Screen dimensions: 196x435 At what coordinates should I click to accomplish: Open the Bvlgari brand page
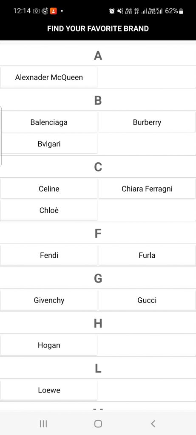pyautogui.click(x=49, y=144)
